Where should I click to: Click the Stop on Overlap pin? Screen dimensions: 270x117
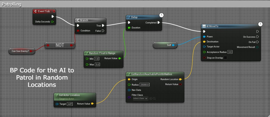204,58
